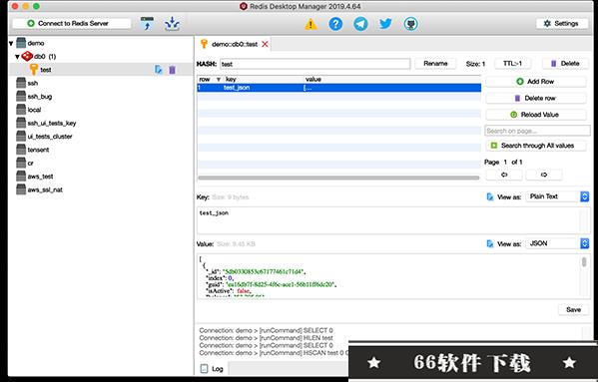Switch to the Log tab

click(x=212, y=369)
